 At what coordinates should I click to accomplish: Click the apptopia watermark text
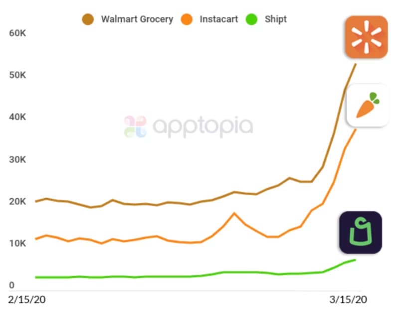click(x=203, y=126)
